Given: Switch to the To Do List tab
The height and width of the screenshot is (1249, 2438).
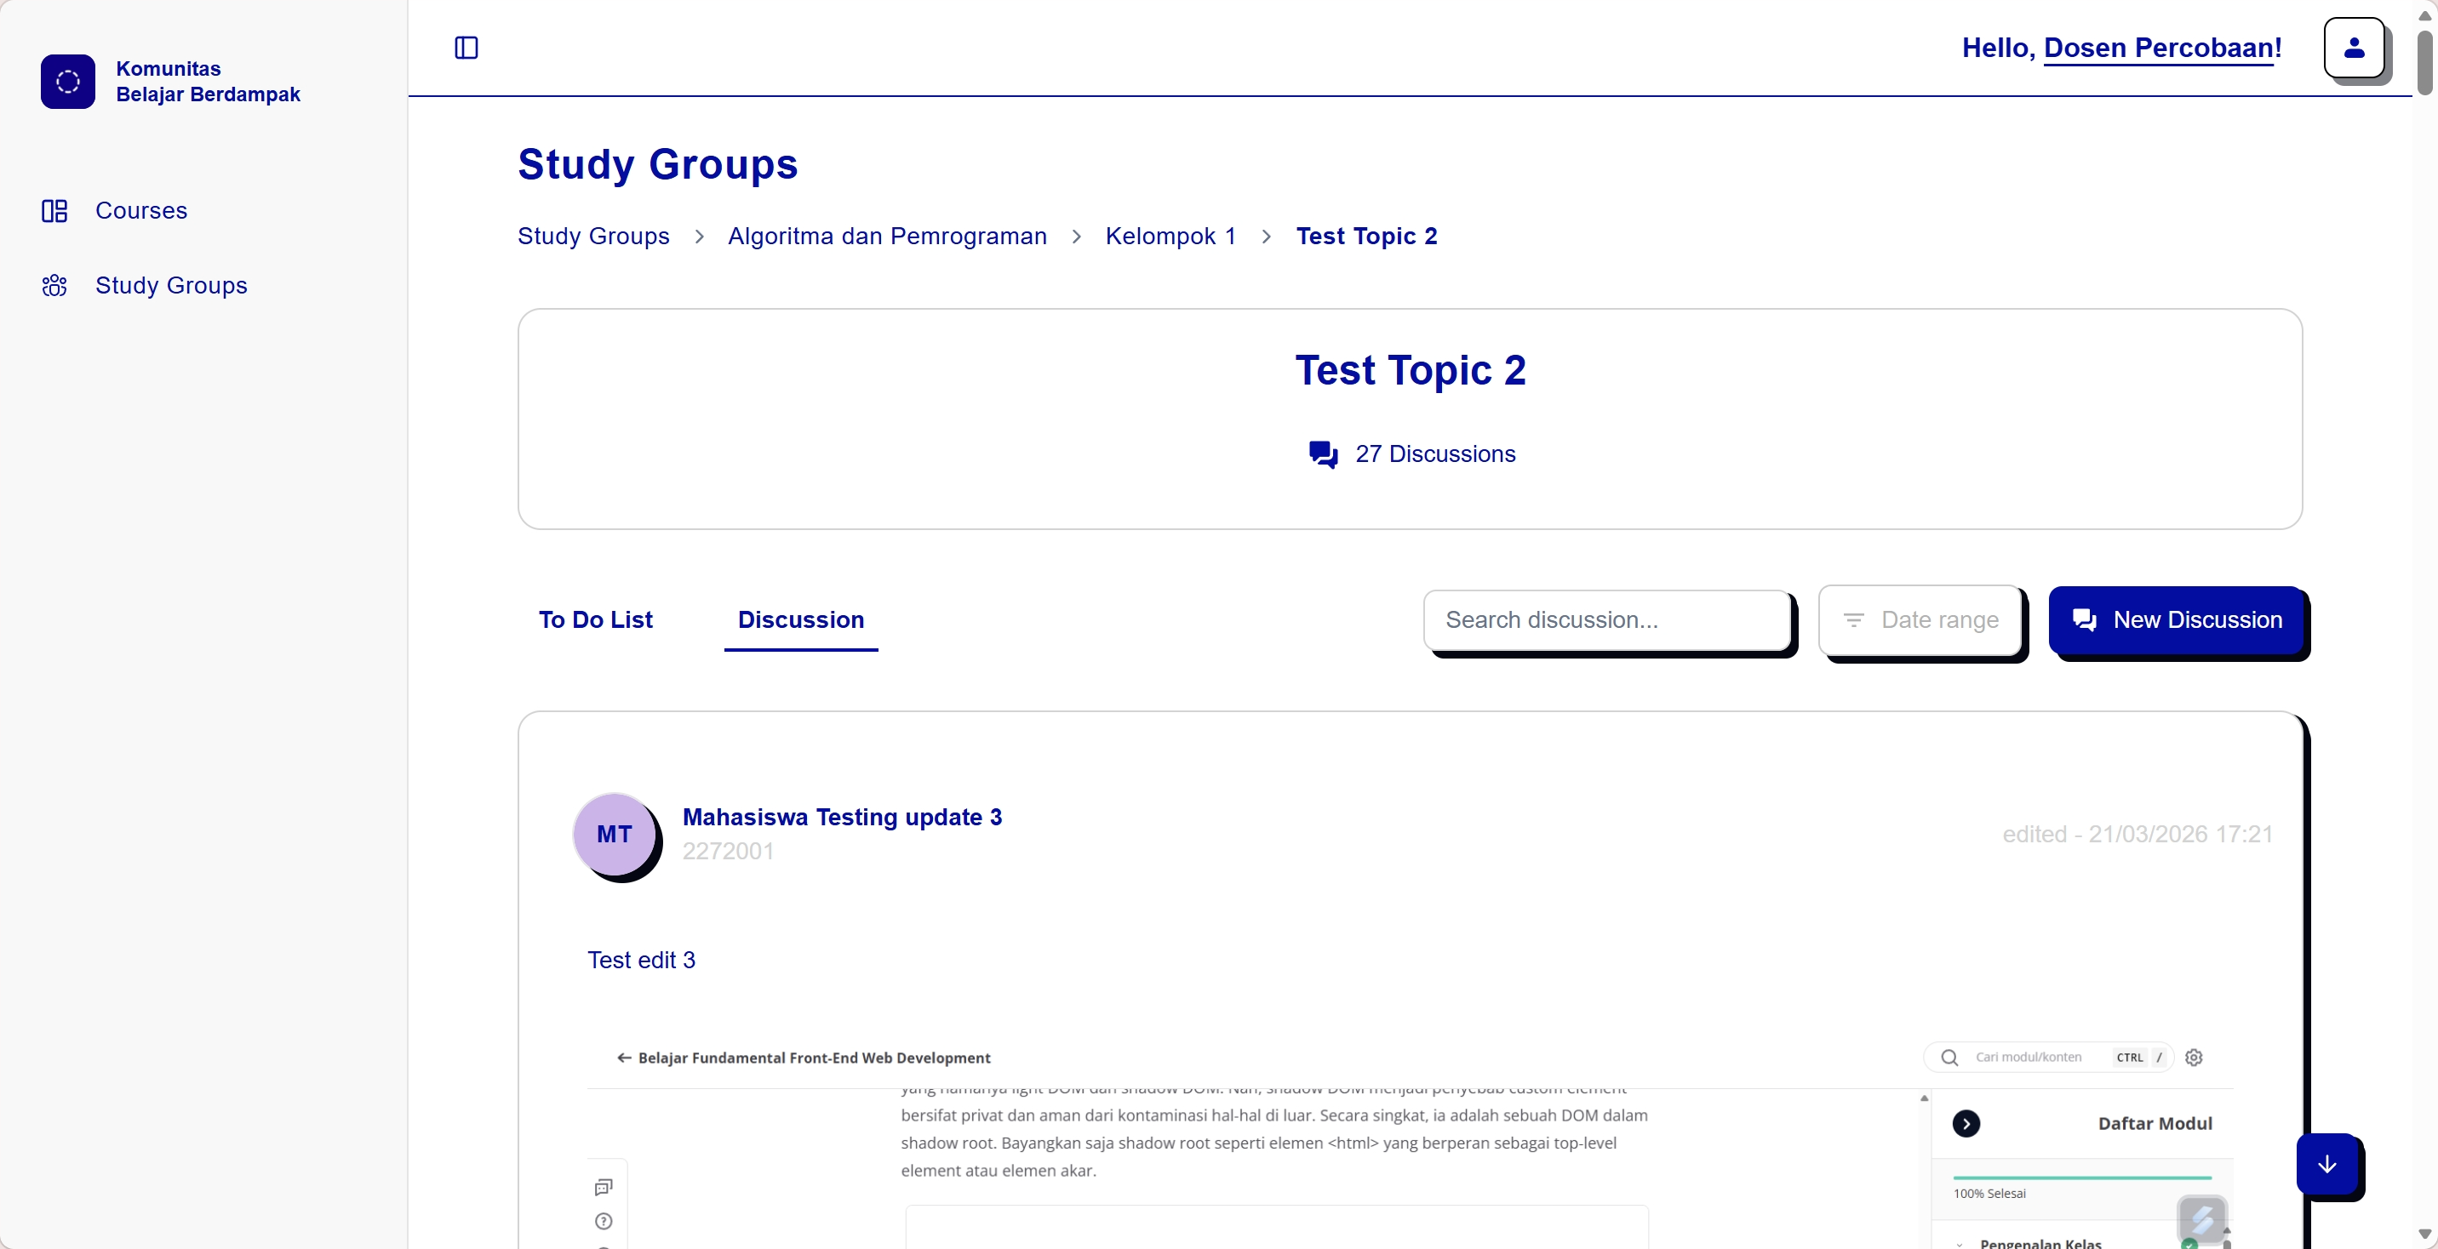Looking at the screenshot, I should point(595,619).
